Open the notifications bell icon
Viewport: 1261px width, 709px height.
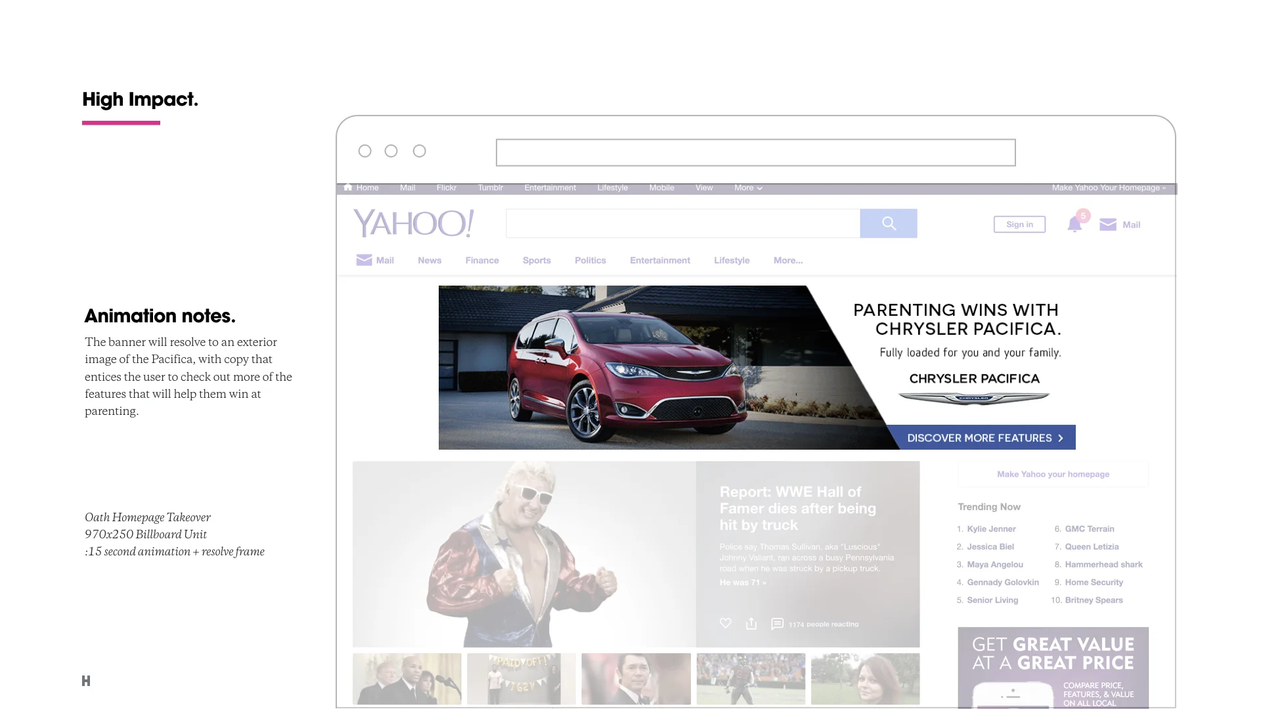point(1074,225)
